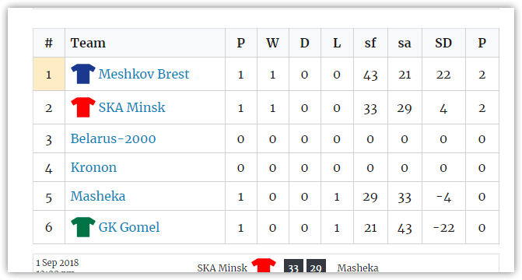The width and height of the screenshot is (522, 280).
Task: Click the SD column header
Action: (x=443, y=43)
